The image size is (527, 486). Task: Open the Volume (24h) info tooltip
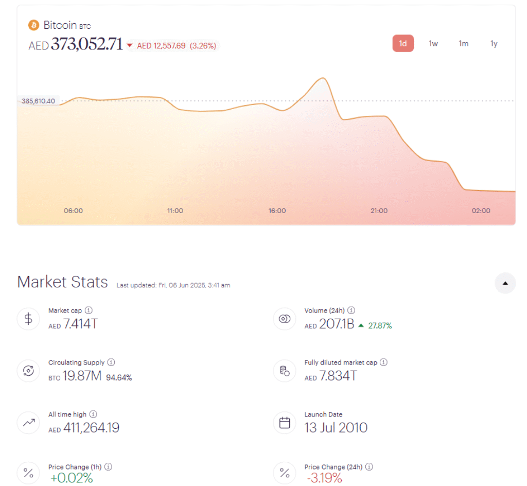pos(351,310)
